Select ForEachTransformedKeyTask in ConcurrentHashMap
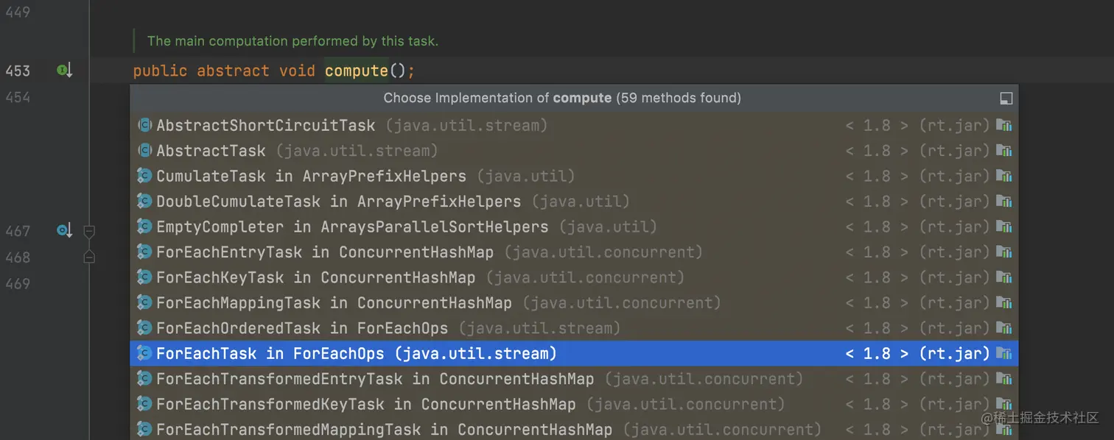The width and height of the screenshot is (1114, 440). pos(574,405)
